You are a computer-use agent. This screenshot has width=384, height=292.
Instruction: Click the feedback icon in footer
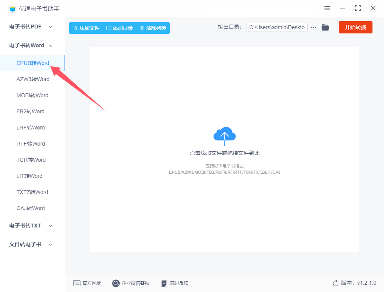click(164, 284)
